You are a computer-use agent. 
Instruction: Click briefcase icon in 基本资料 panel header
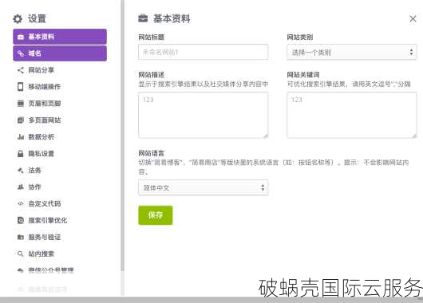(x=143, y=18)
